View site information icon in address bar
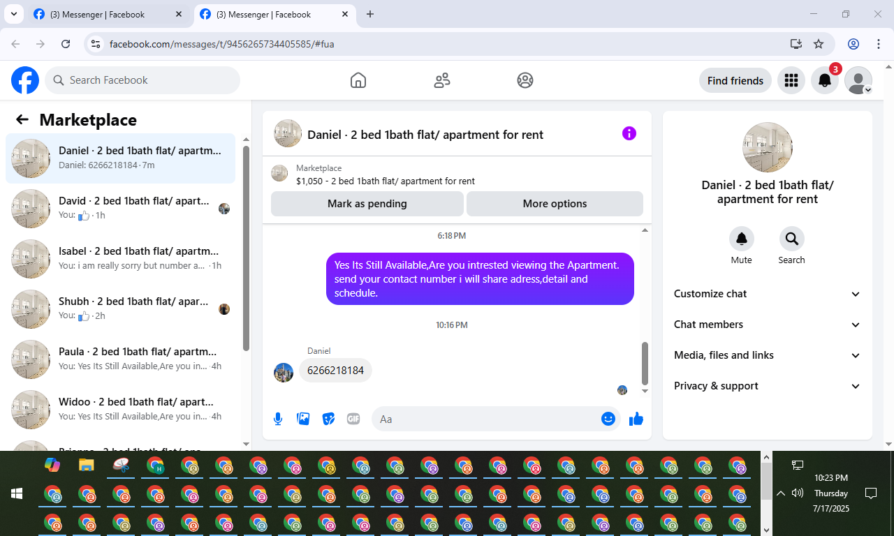This screenshot has width=894, height=536. click(x=97, y=44)
